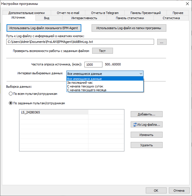Image resolution: width=192 pixels, height=196 pixels.
Task: Click the Частота опроса источника input field
Action: coord(93,65)
